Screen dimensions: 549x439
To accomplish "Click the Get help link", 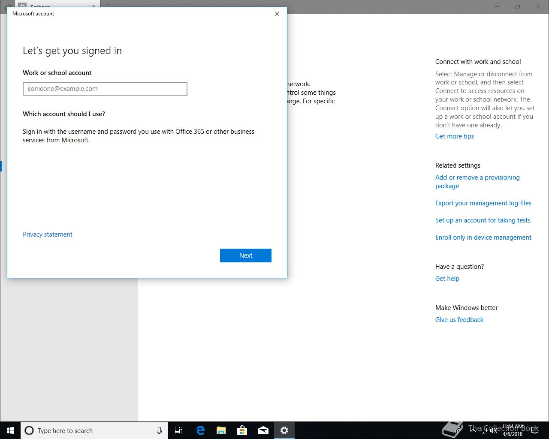I will click(447, 279).
